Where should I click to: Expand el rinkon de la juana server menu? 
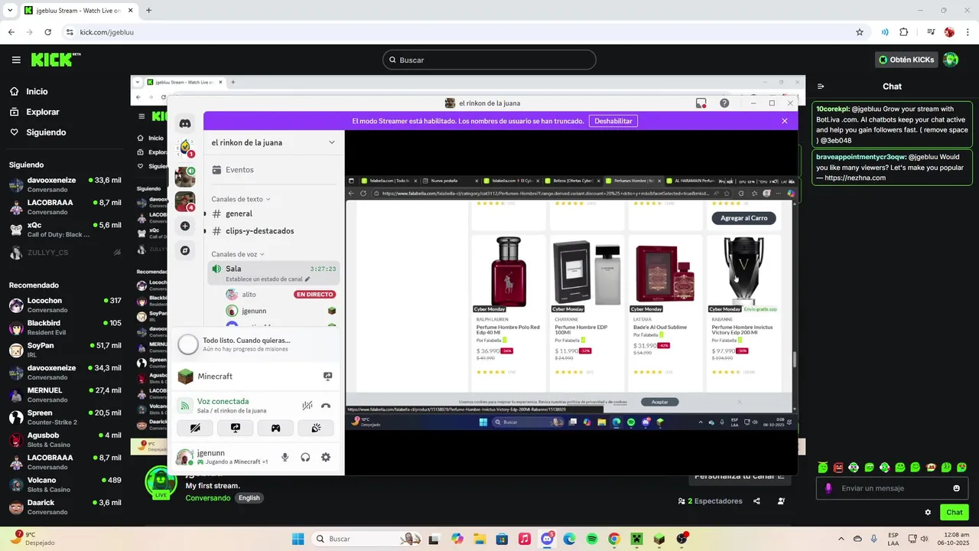[274, 142]
